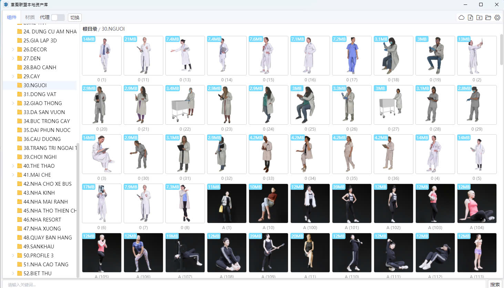Click the 搜索 search button
The image size is (504, 288).
point(495,284)
